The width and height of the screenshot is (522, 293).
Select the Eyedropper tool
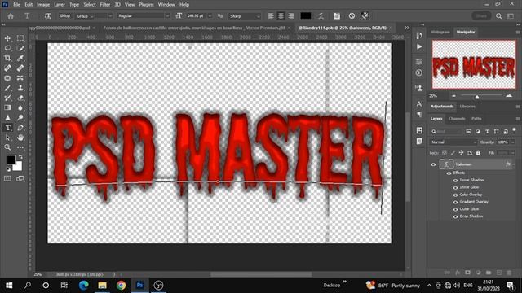pyautogui.click(x=20, y=58)
